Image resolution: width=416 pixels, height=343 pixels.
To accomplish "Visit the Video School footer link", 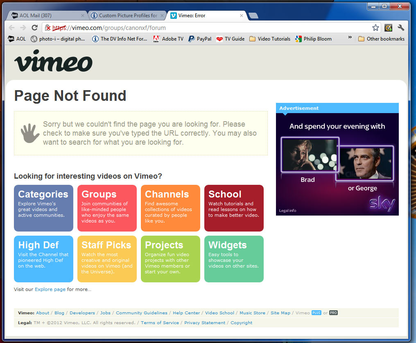I will pyautogui.click(x=220, y=313).
